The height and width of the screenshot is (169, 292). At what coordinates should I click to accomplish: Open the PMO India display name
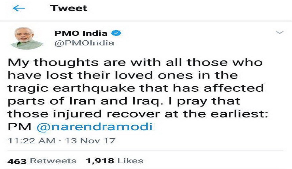click(x=81, y=33)
